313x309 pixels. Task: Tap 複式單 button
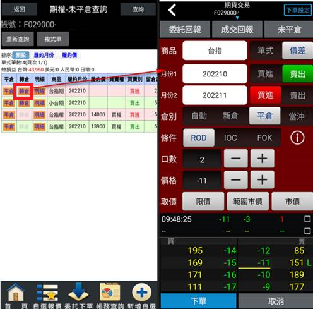53,39
